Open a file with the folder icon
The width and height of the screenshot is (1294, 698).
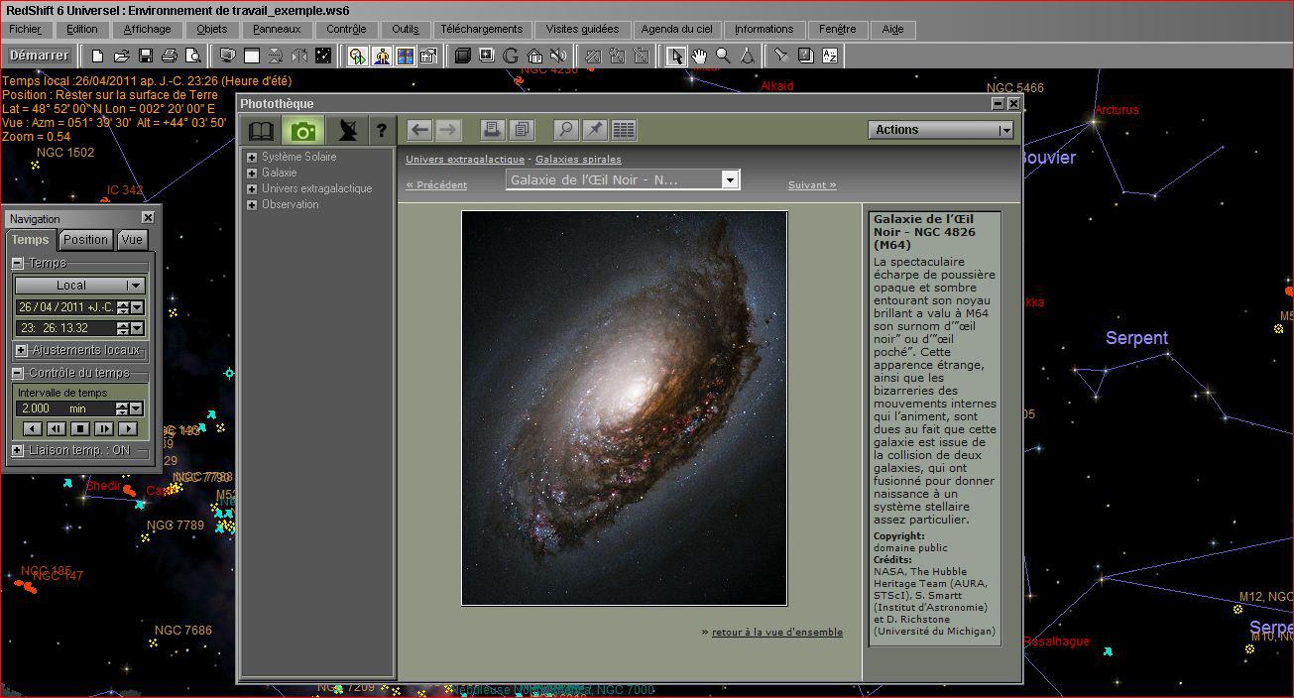coord(121,56)
